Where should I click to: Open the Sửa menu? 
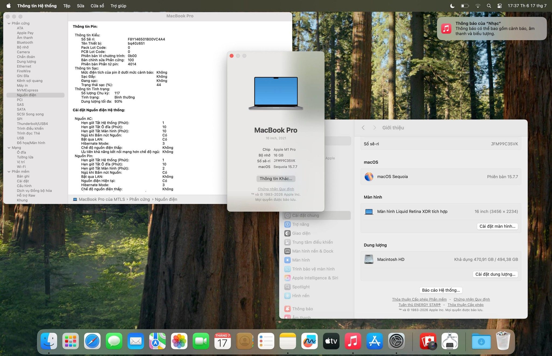click(81, 6)
